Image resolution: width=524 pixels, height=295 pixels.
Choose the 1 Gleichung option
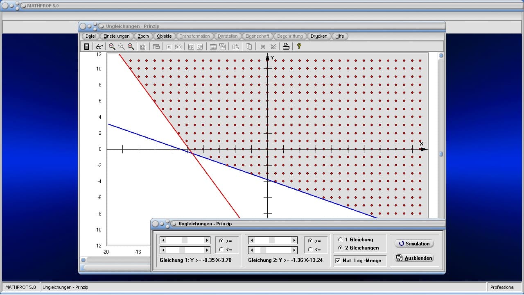pyautogui.click(x=341, y=240)
